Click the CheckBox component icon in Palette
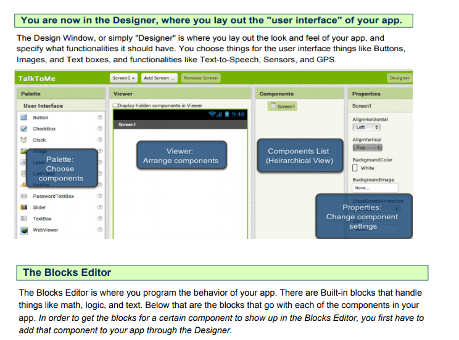 [x=24, y=129]
